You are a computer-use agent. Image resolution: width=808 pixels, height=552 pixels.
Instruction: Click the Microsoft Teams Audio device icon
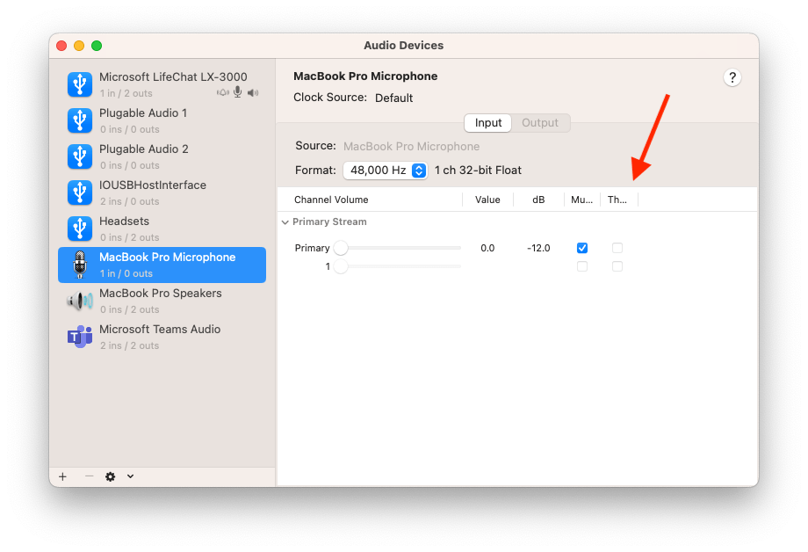[x=80, y=337]
